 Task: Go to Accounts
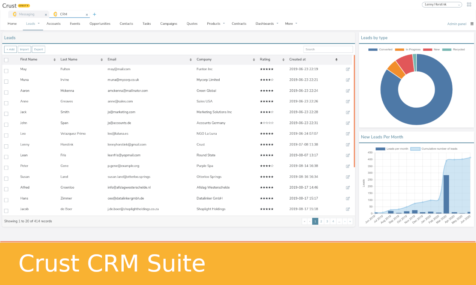point(54,24)
